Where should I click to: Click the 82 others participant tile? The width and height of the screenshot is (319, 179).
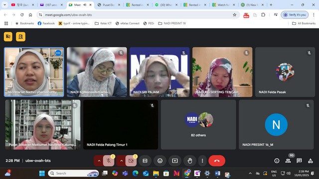click(x=198, y=125)
